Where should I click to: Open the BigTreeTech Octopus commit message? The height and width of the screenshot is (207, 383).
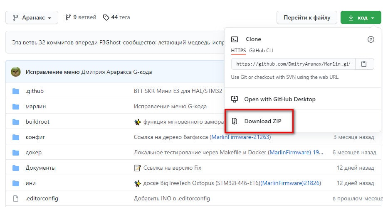pyautogui.click(x=202, y=183)
